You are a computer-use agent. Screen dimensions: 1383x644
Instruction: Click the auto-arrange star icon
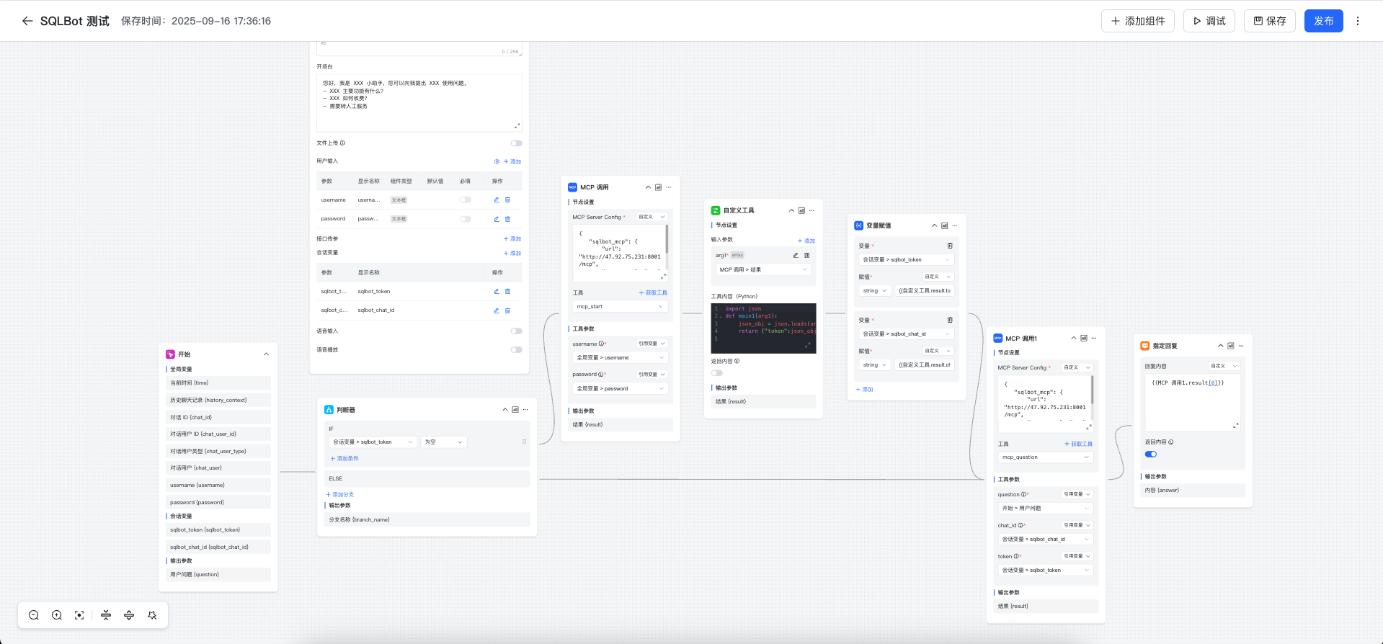[152, 615]
